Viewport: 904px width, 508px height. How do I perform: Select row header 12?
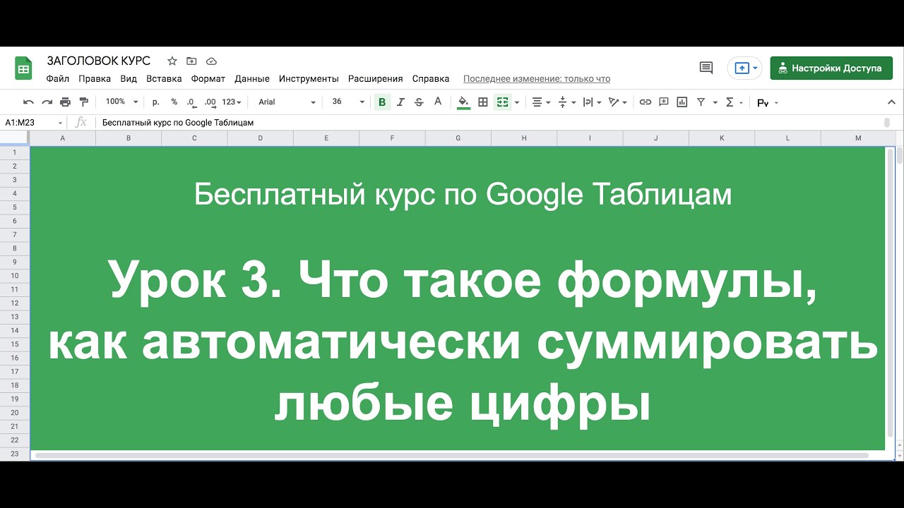pyautogui.click(x=15, y=303)
